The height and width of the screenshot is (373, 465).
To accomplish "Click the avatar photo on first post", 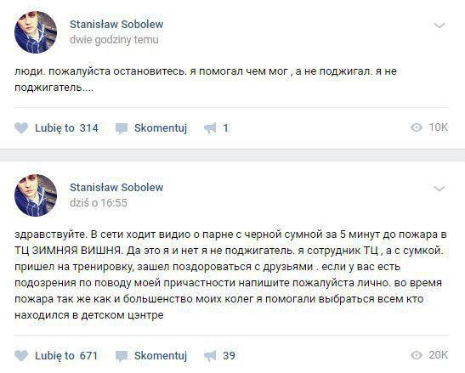I will [x=36, y=32].
